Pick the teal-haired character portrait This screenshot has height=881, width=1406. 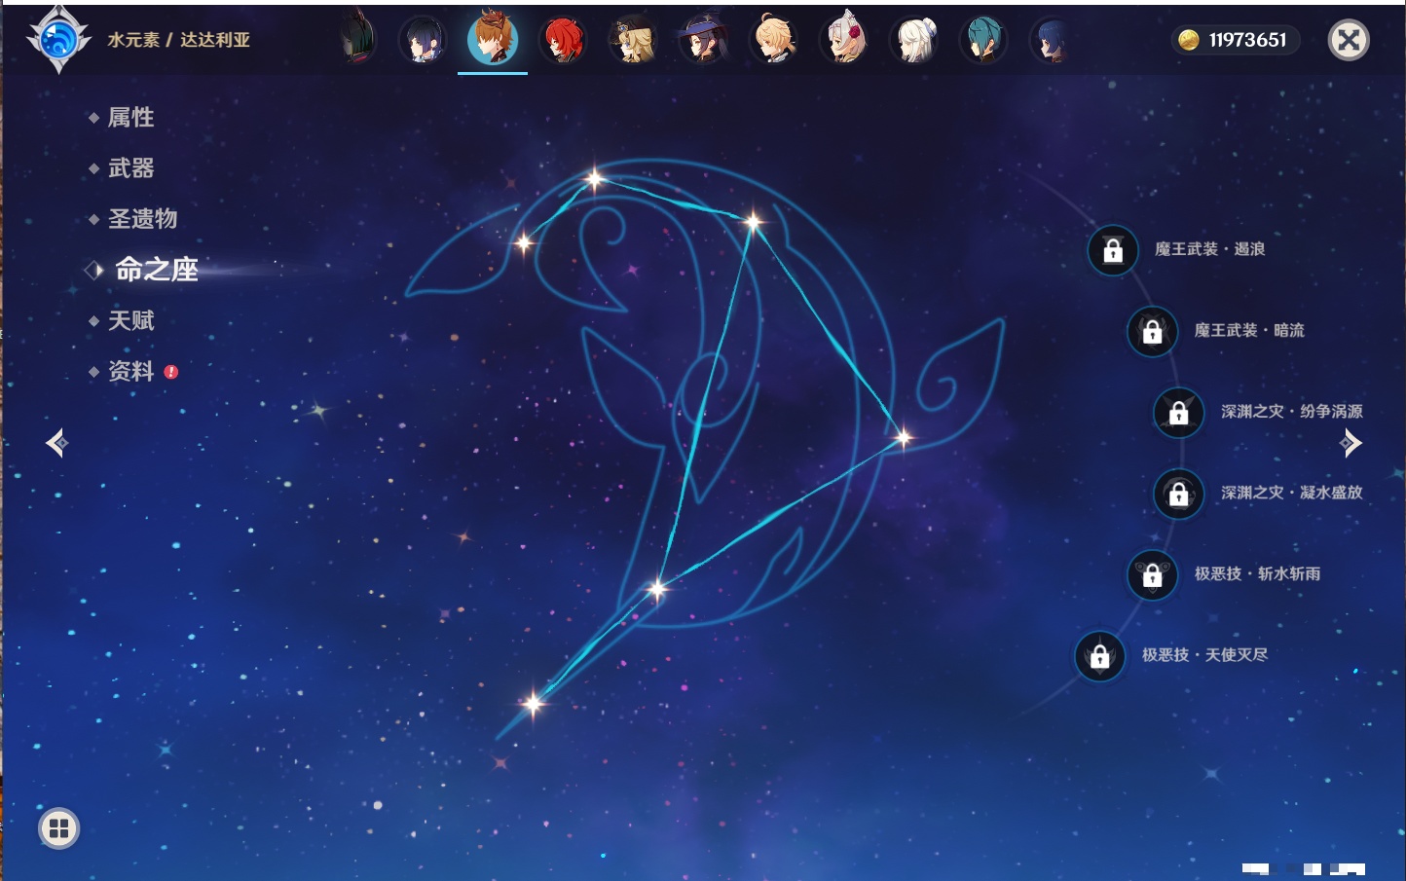983,40
